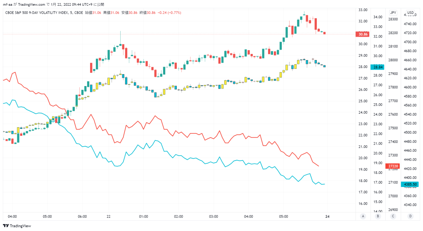Click the change text −0.24 (−0.77%)
Viewport: 423px width, 231px height.
pos(169,13)
